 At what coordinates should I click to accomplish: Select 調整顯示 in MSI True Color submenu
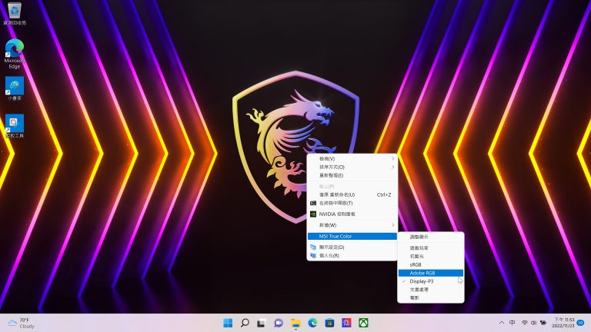coord(431,237)
